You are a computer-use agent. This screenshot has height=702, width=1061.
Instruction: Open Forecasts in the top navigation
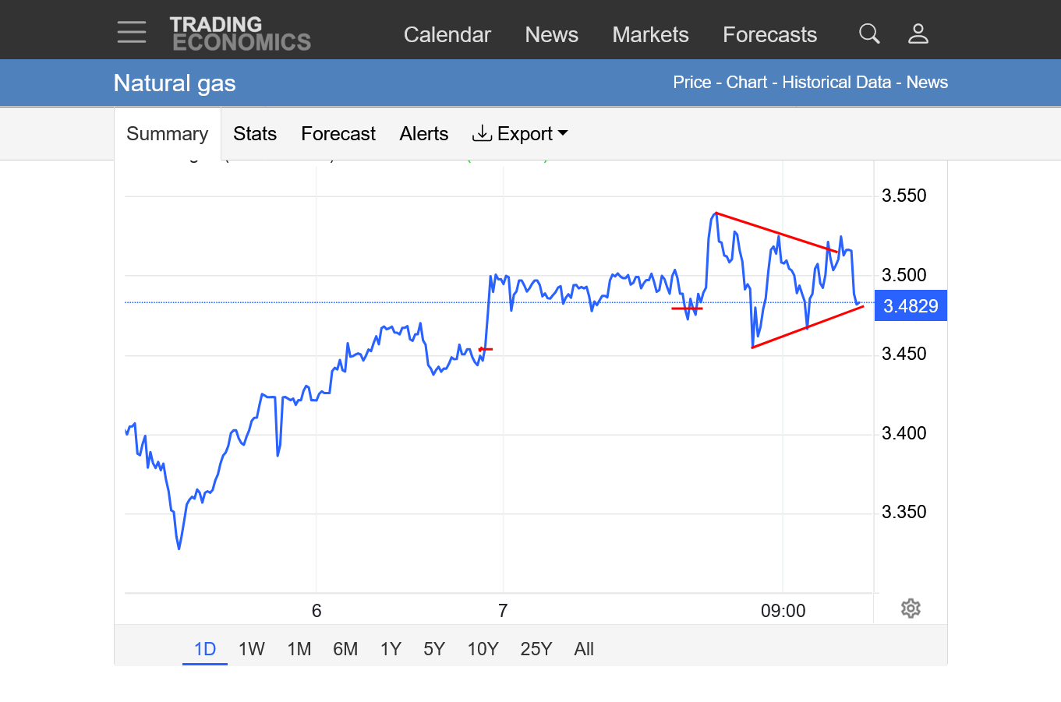coord(769,35)
